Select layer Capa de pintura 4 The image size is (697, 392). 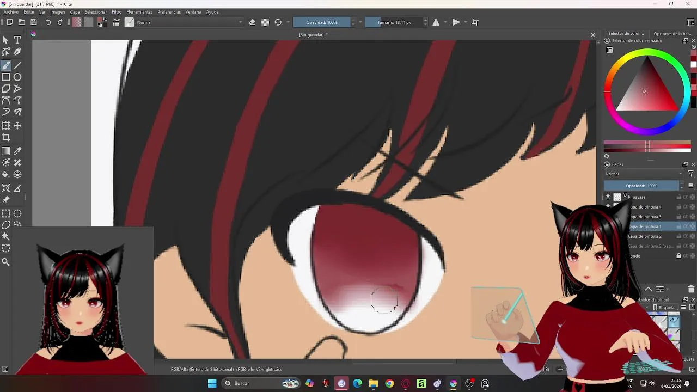coord(645,207)
